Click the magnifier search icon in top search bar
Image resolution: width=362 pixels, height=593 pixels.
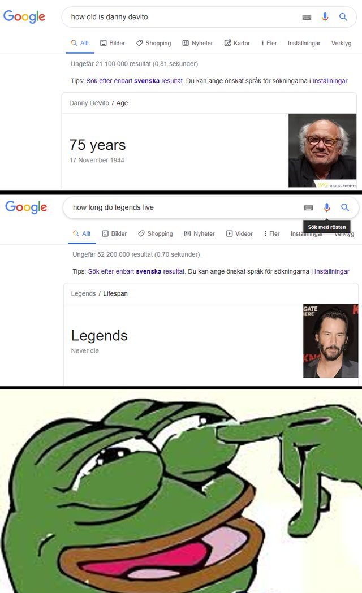(343, 16)
